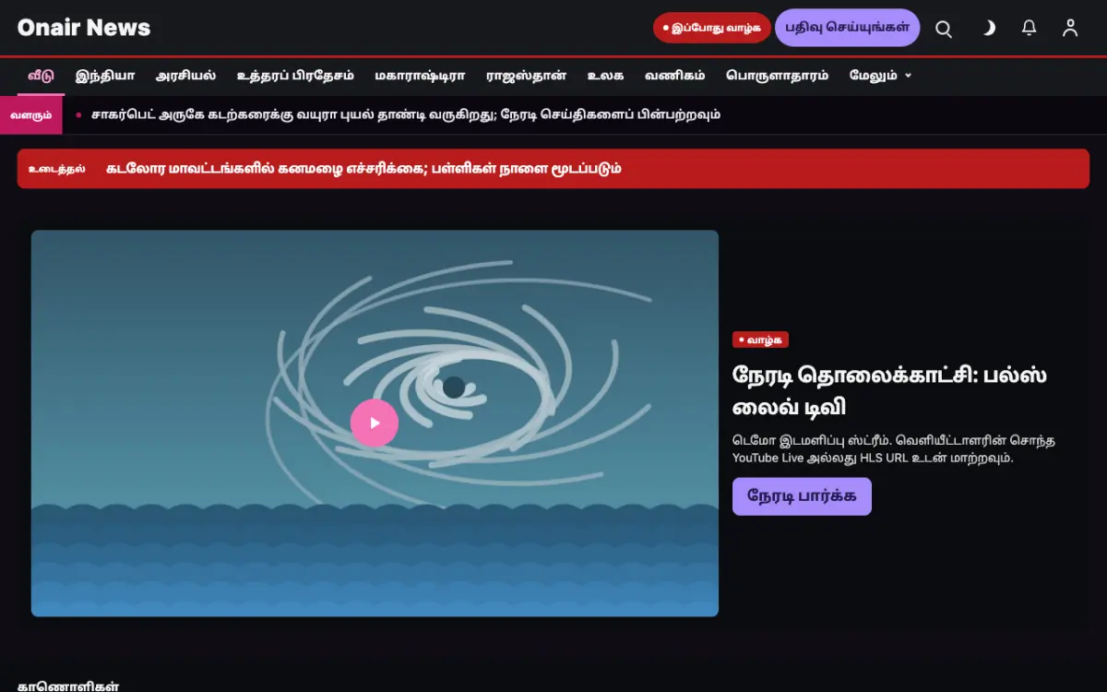Open the அரசியல் menu item

(185, 76)
